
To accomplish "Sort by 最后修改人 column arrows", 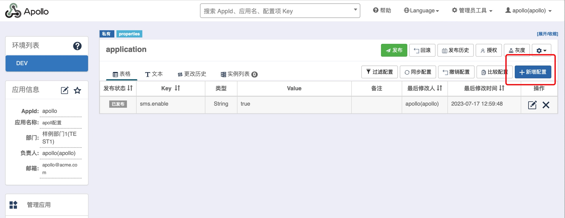I will coord(439,88).
